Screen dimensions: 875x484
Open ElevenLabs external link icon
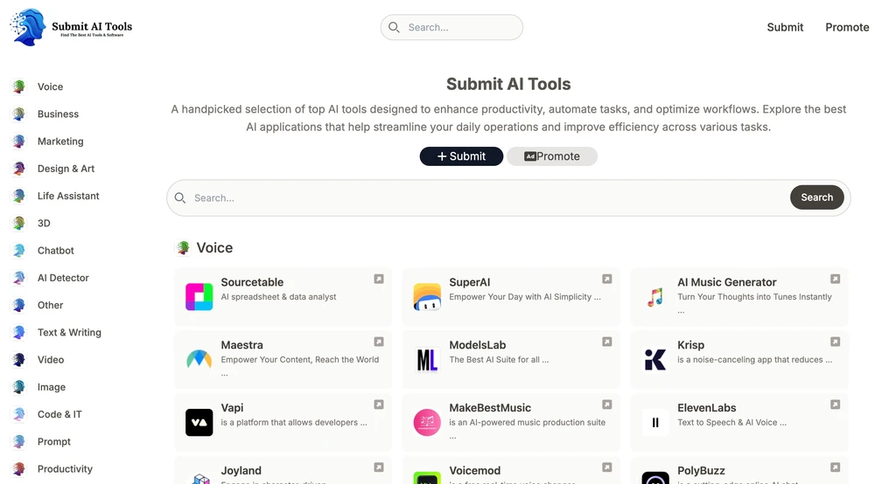(836, 404)
